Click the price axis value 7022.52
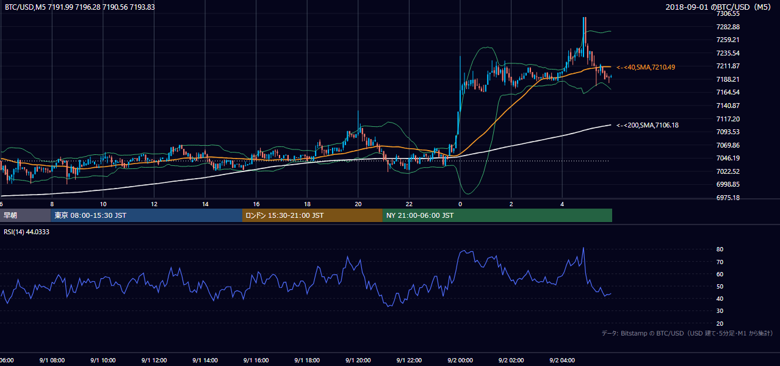 729,171
